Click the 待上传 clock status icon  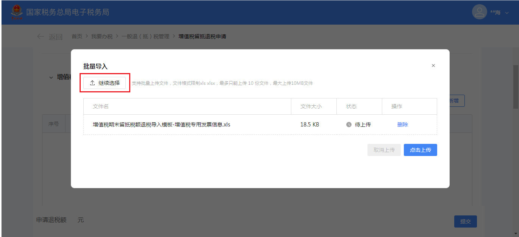tap(349, 125)
